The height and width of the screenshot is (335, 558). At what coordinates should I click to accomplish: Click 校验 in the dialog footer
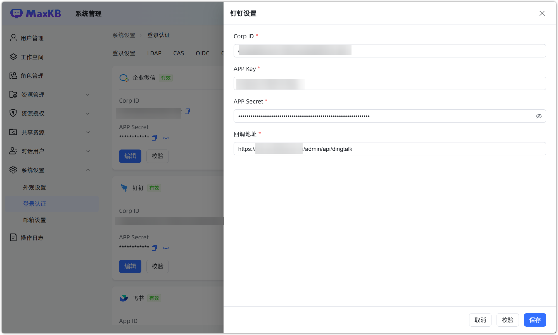coord(507,320)
